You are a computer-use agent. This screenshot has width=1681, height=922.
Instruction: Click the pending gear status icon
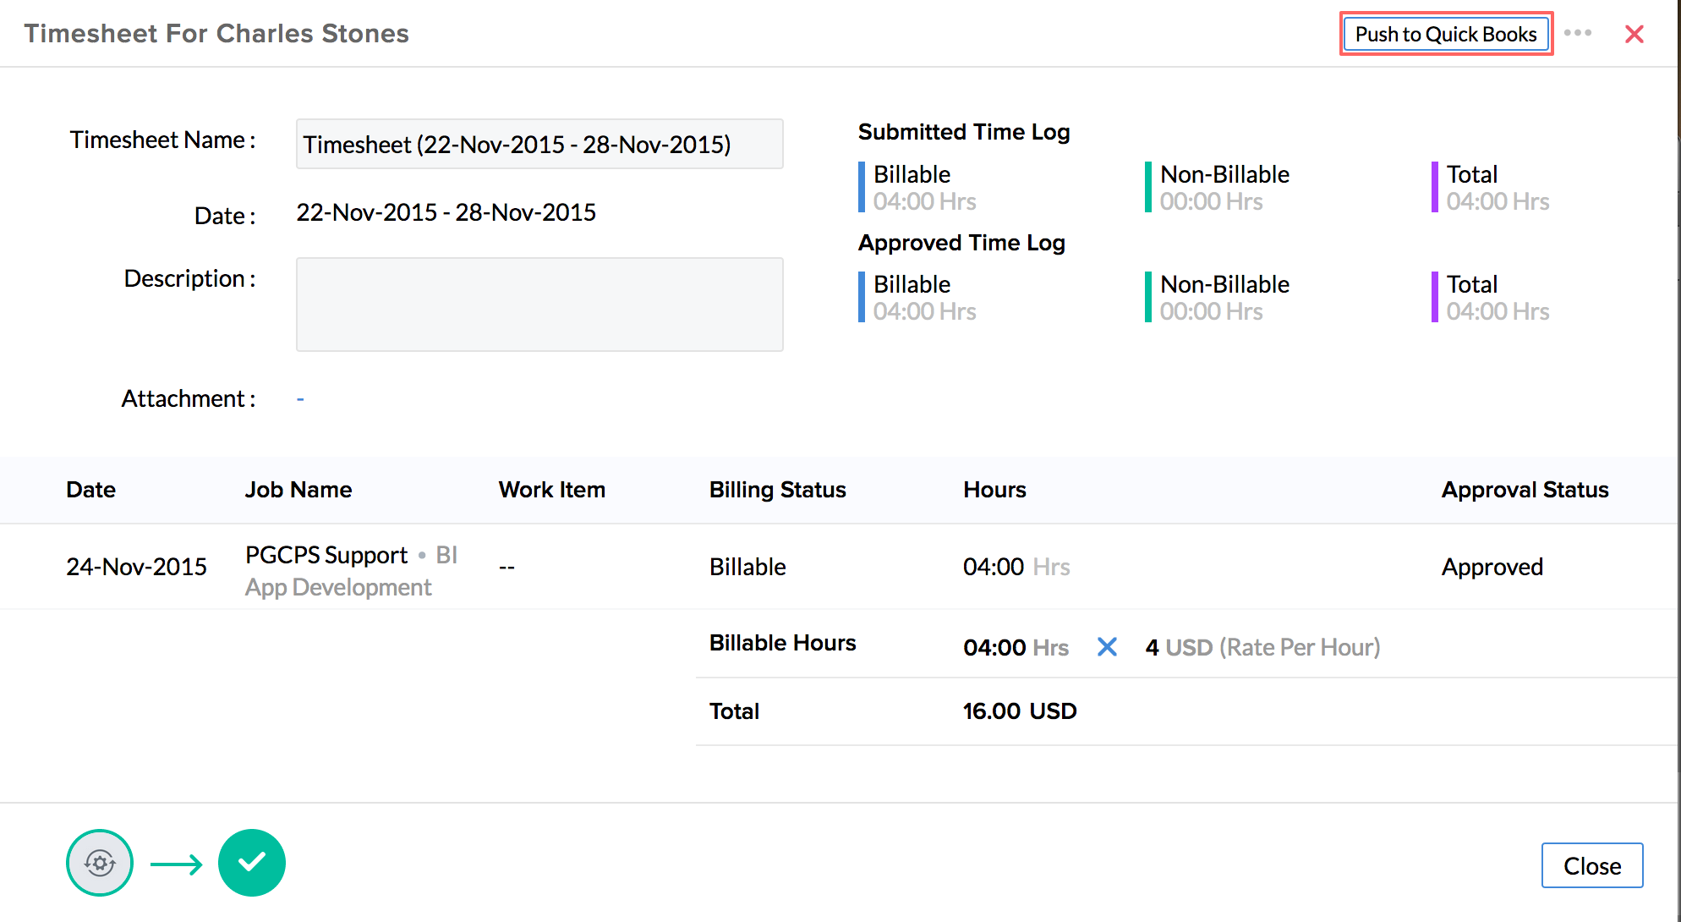click(x=100, y=863)
